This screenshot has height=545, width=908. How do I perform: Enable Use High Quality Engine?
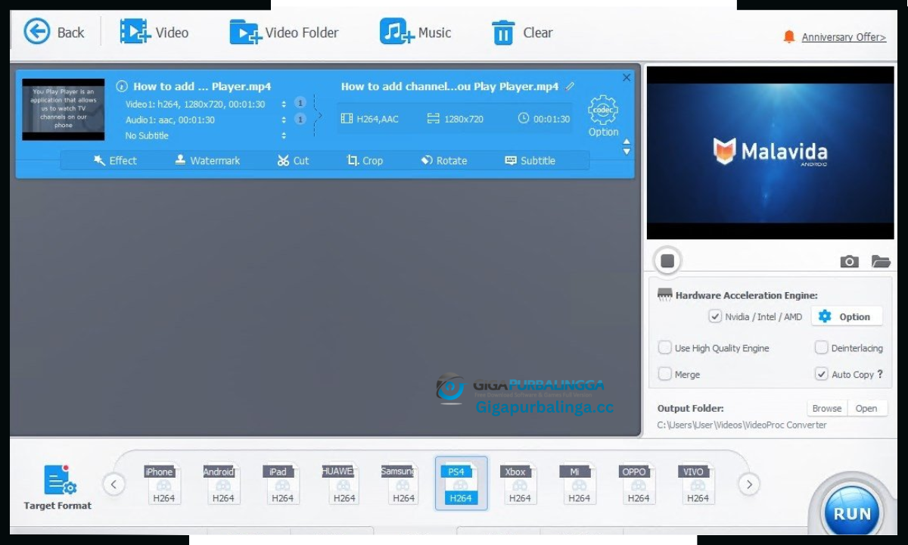pos(664,347)
